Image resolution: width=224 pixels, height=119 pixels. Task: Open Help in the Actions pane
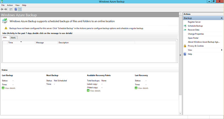click(x=190, y=54)
